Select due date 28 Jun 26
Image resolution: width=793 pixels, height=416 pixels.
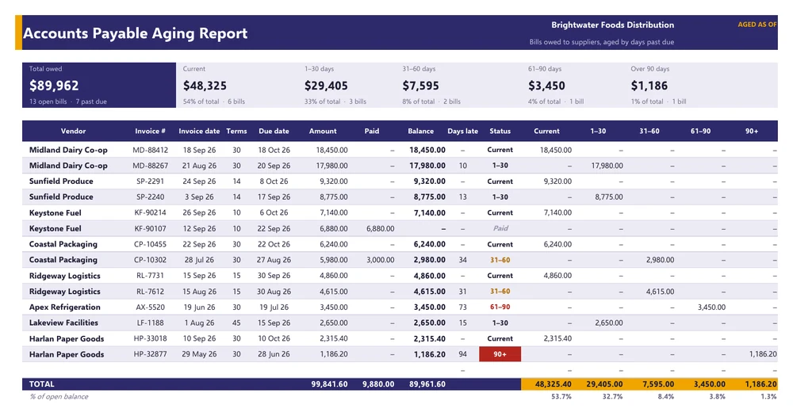pyautogui.click(x=274, y=354)
